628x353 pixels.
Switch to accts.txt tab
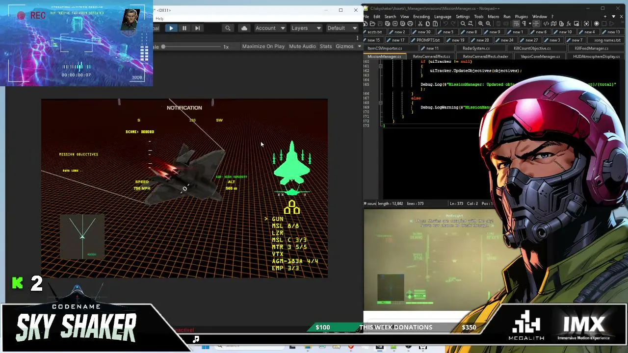click(376, 32)
